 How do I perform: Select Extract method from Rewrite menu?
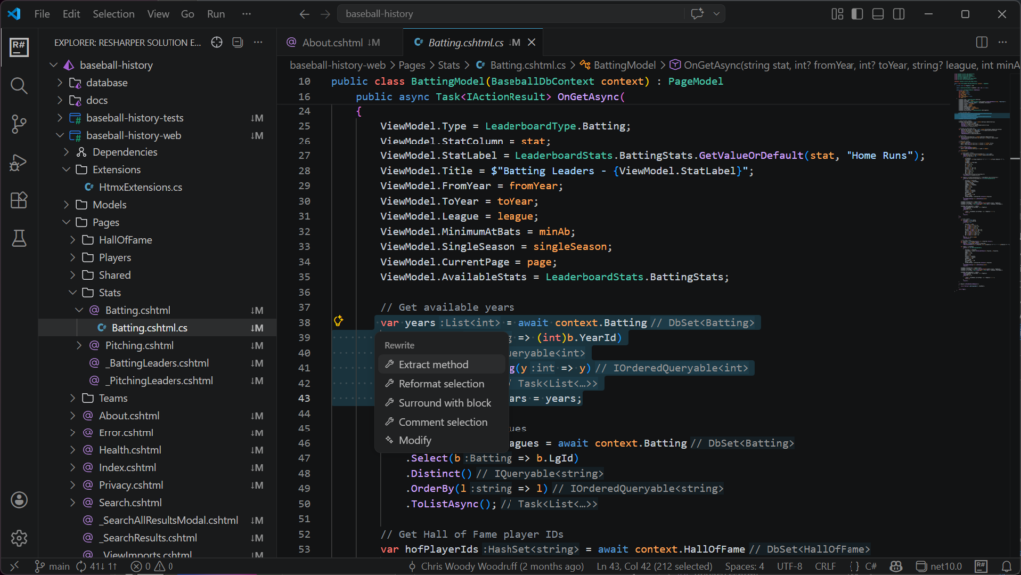[433, 365]
